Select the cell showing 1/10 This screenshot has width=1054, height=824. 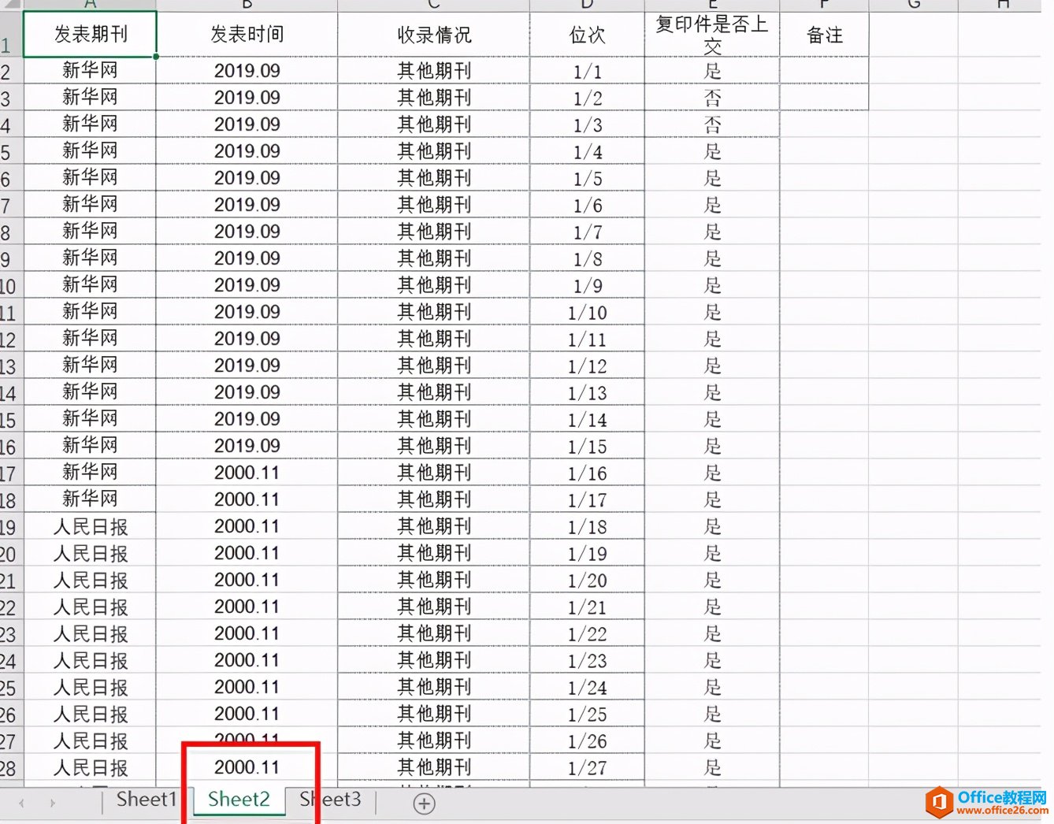point(587,312)
